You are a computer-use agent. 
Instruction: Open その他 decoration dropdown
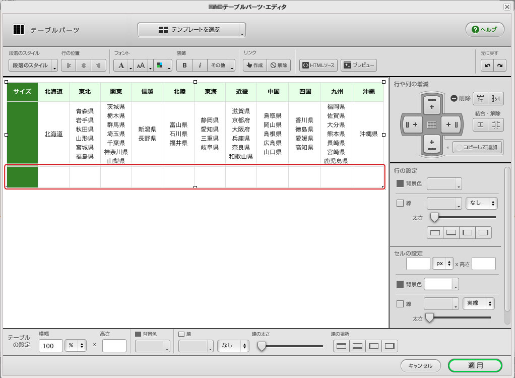221,66
